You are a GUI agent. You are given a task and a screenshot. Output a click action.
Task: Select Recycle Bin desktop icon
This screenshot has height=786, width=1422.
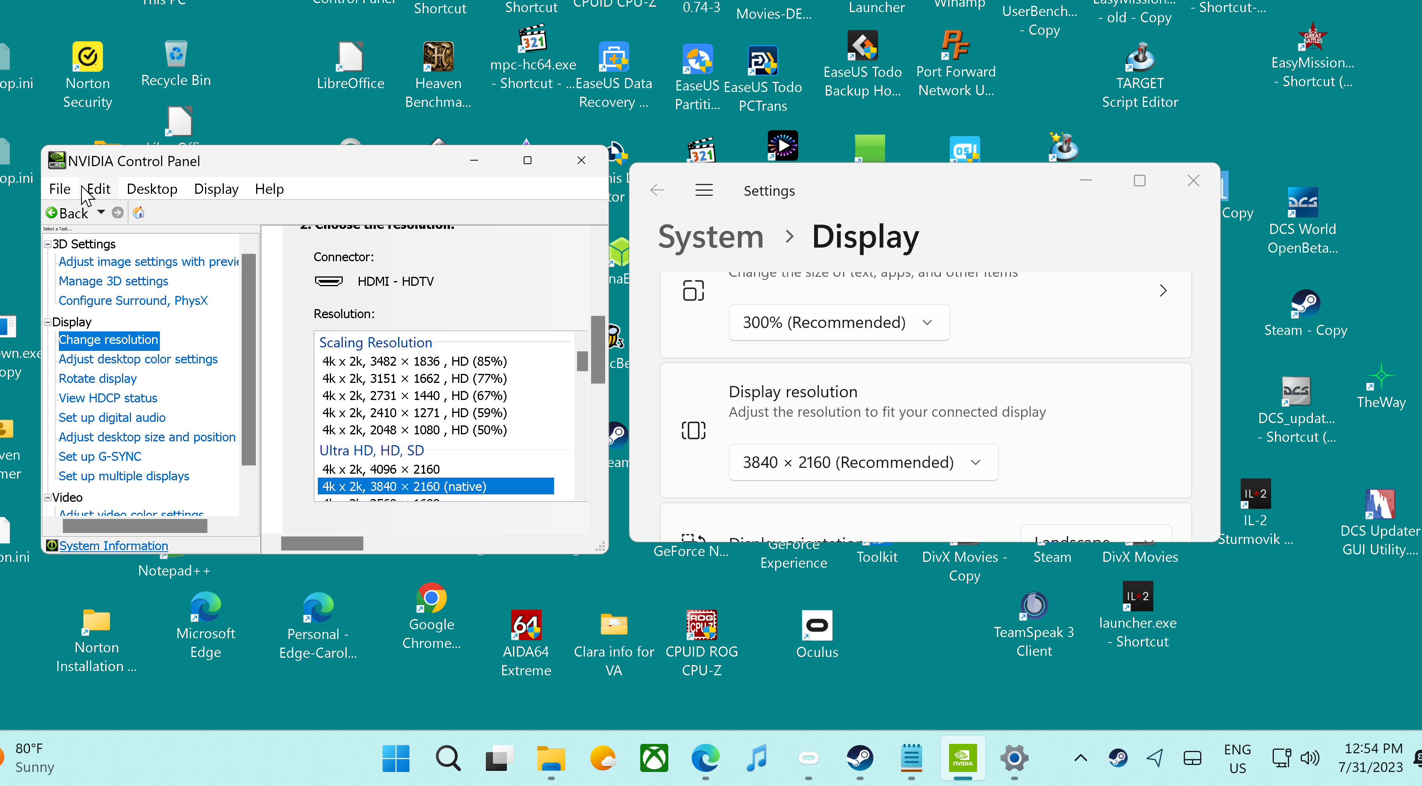[176, 64]
